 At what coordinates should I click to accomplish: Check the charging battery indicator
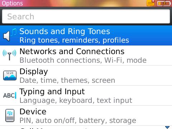(164, 4)
